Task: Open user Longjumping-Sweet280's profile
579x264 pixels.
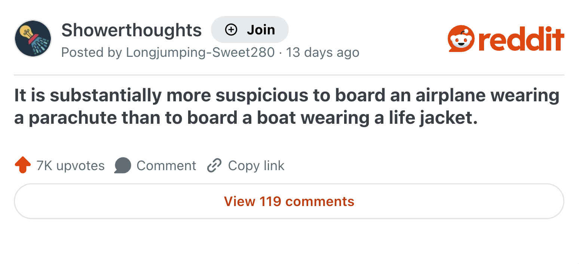Action: (200, 52)
